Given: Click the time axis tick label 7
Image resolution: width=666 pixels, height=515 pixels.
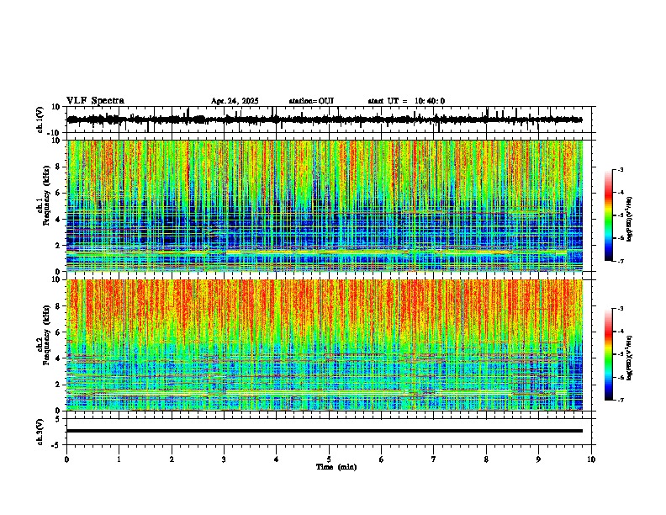Looking at the screenshot, I should pos(434,459).
